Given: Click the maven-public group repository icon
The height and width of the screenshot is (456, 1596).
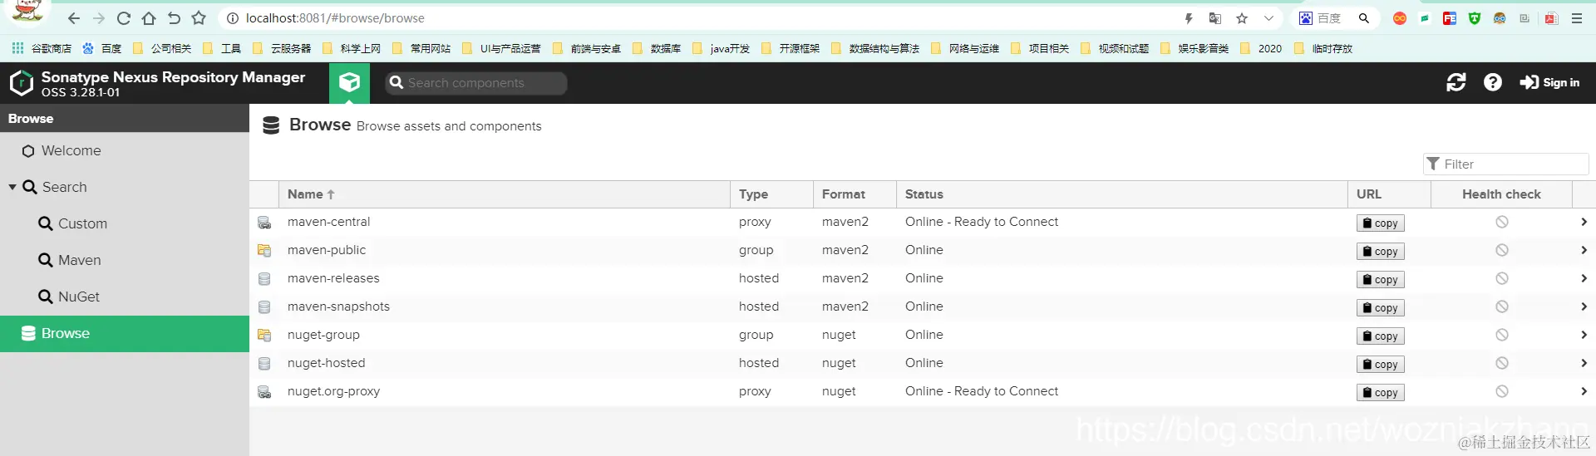Looking at the screenshot, I should tap(264, 251).
